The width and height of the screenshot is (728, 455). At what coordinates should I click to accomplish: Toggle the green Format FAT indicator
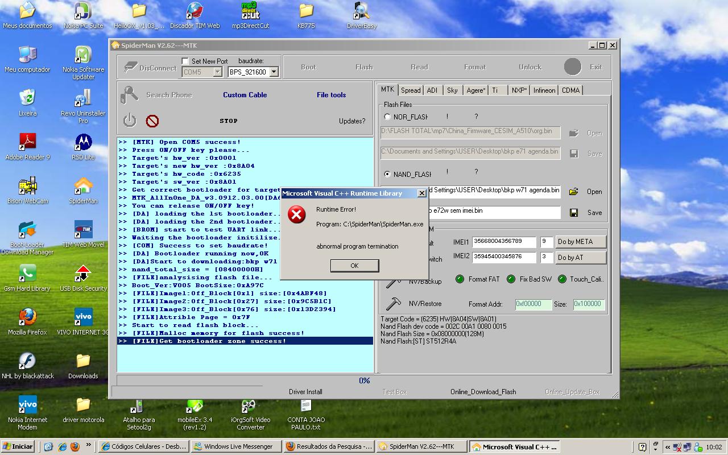pyautogui.click(x=460, y=279)
